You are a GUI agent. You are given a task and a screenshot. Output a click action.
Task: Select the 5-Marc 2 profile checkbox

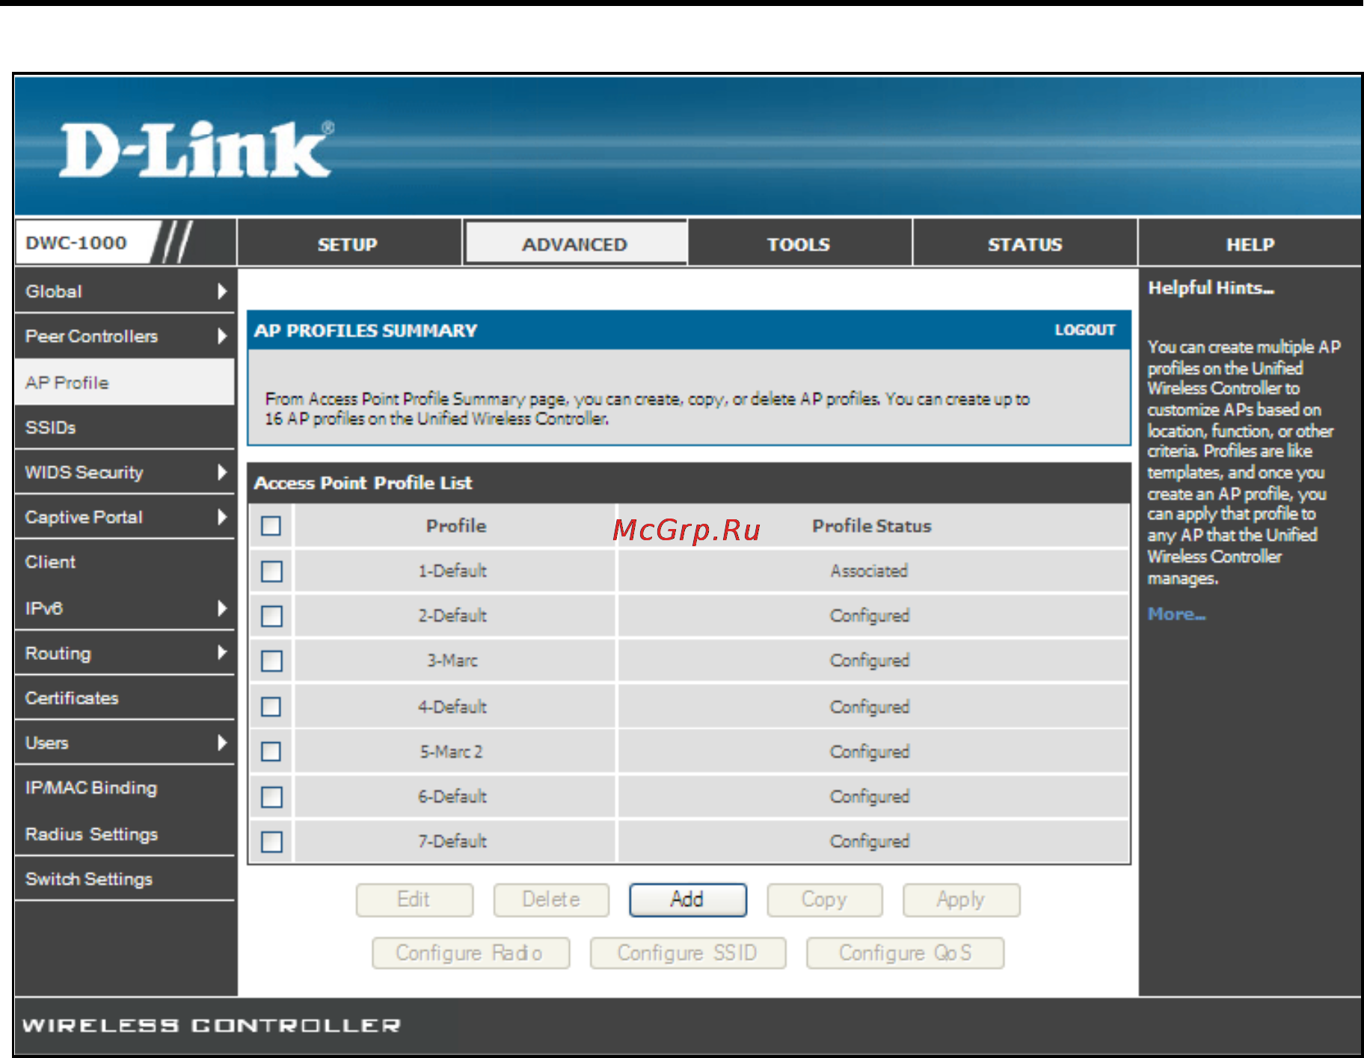271,751
